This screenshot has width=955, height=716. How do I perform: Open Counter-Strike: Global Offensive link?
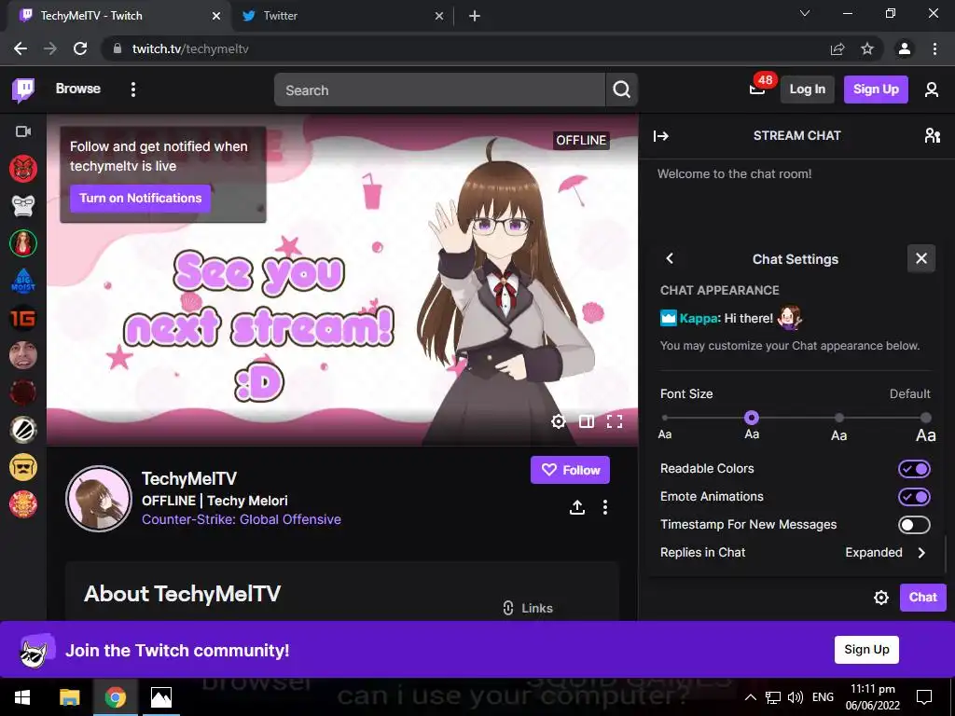point(242,519)
